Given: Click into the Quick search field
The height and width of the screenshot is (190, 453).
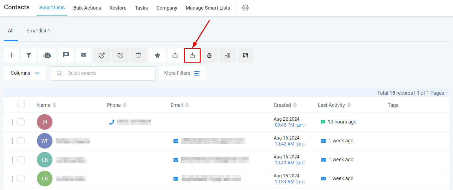Looking at the screenshot, I should click(x=107, y=73).
